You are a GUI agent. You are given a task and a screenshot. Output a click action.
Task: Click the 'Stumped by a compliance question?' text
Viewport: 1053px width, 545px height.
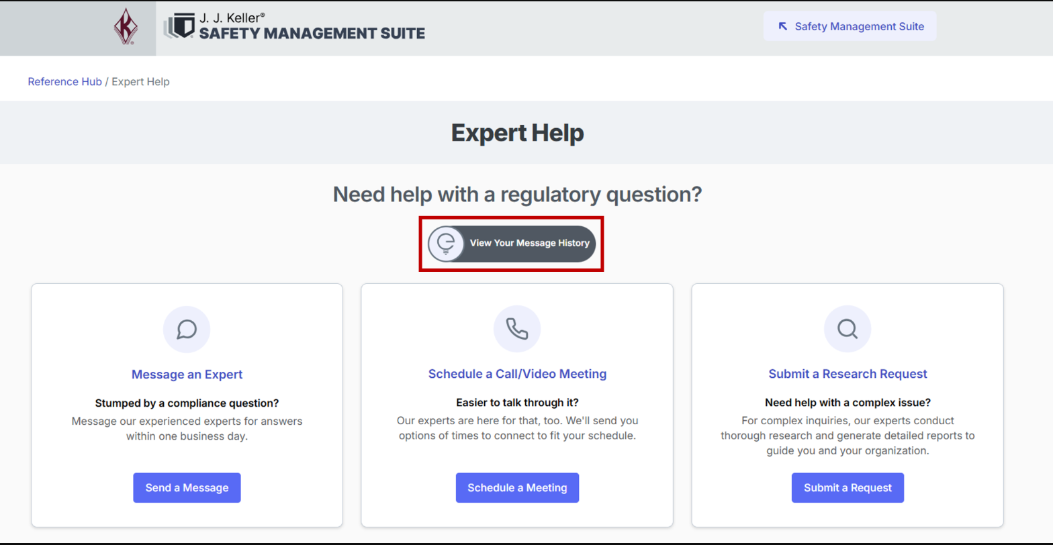(187, 403)
